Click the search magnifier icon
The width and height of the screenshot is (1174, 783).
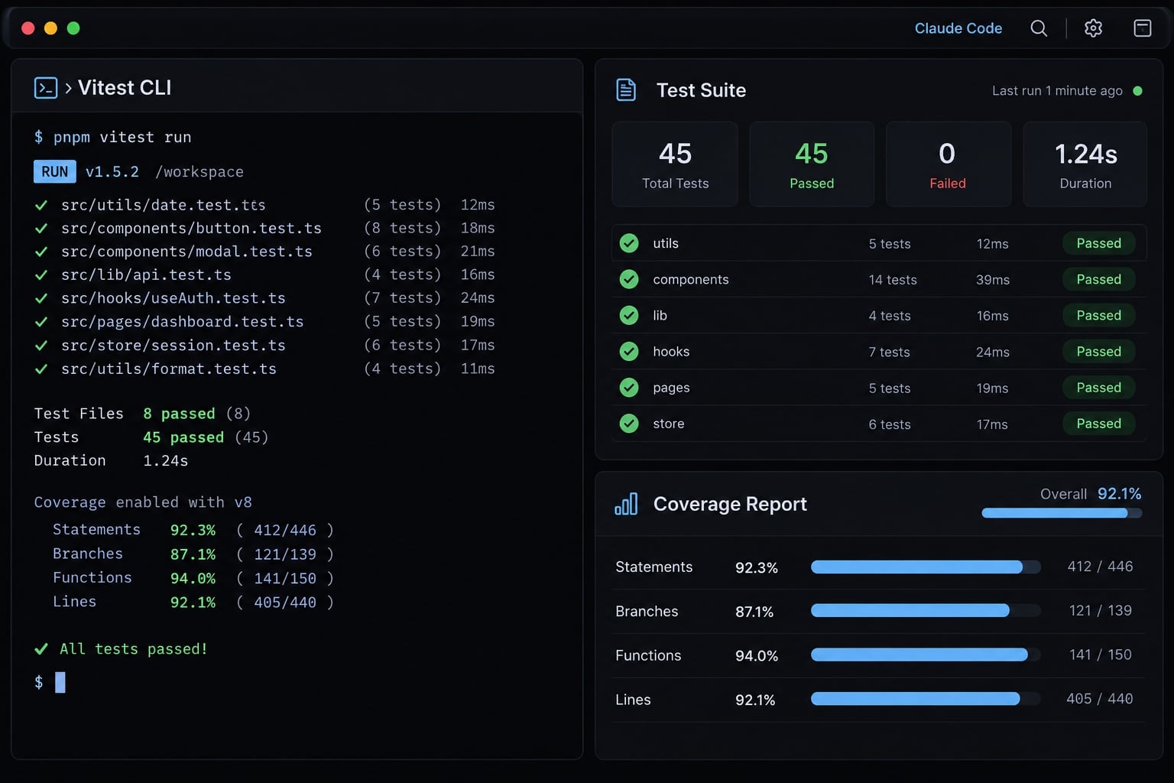coord(1039,28)
